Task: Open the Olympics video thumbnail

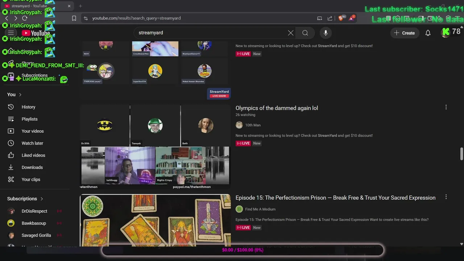Action: [155, 147]
